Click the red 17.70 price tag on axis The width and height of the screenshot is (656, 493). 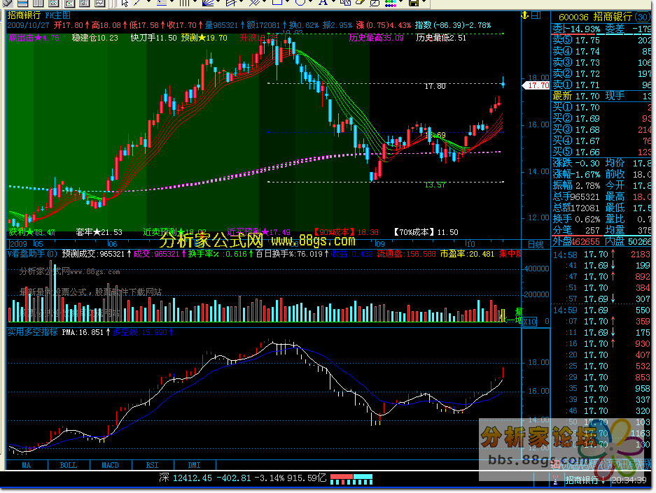coord(537,85)
